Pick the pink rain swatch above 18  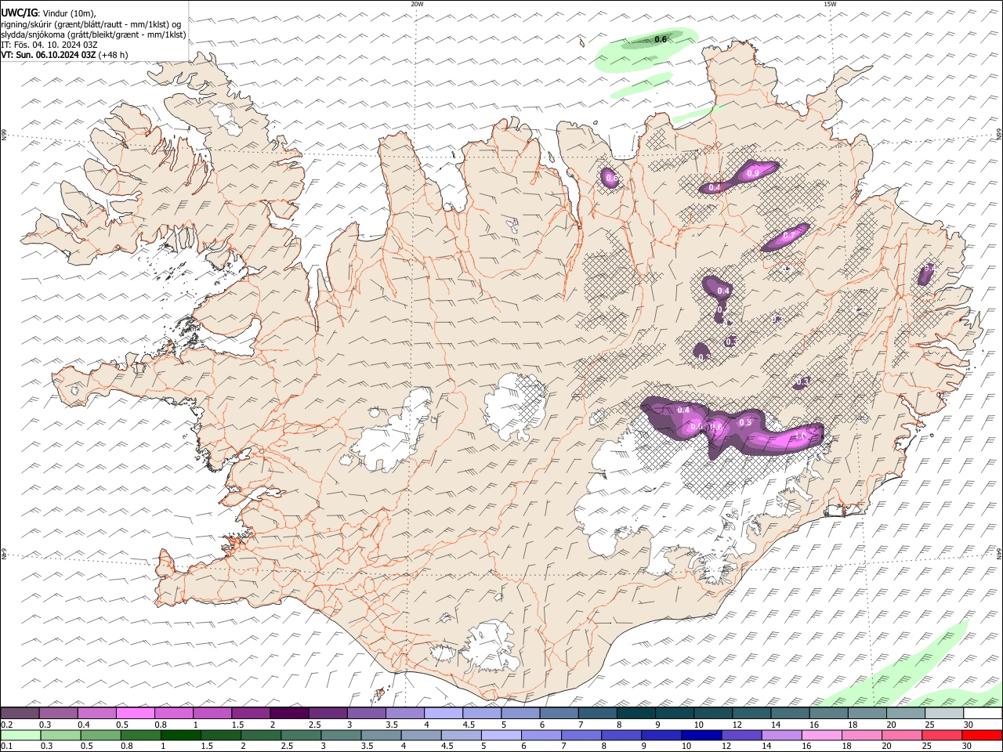(x=862, y=735)
